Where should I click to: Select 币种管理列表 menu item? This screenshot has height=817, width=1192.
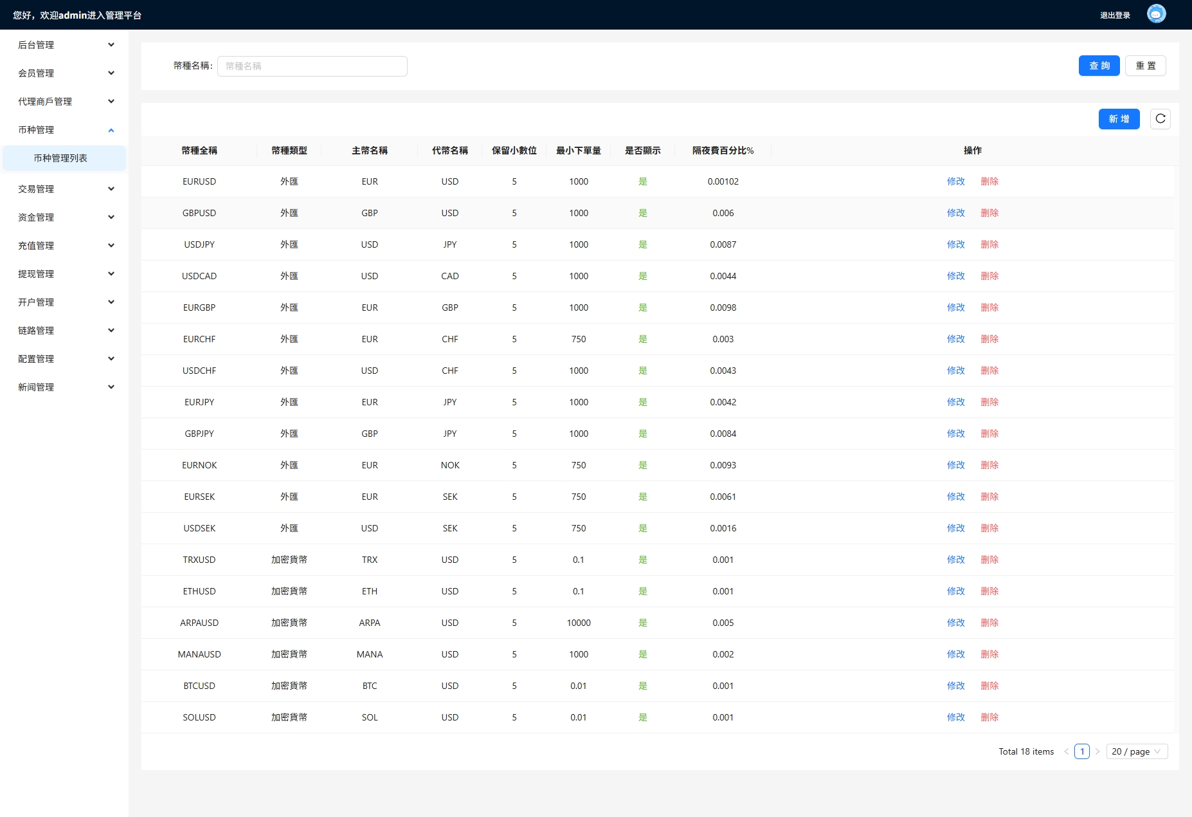(60, 158)
